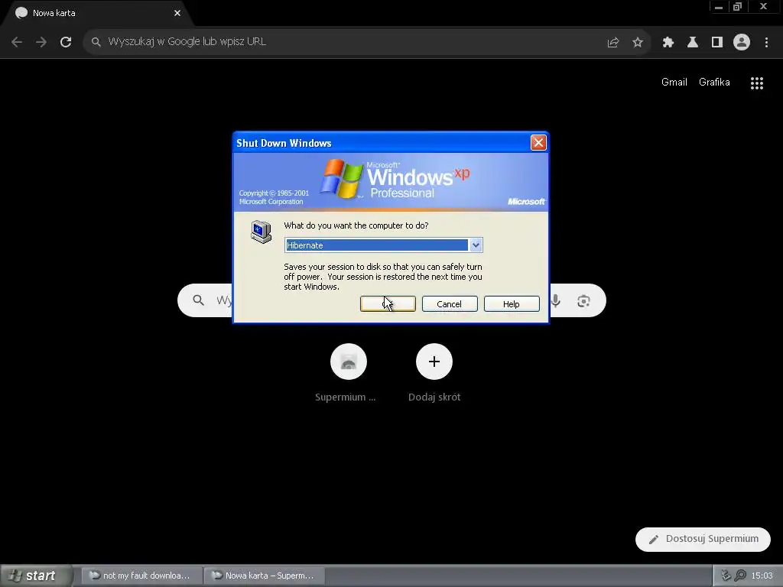
Task: Click the share icon in the address bar
Action: coord(613,43)
